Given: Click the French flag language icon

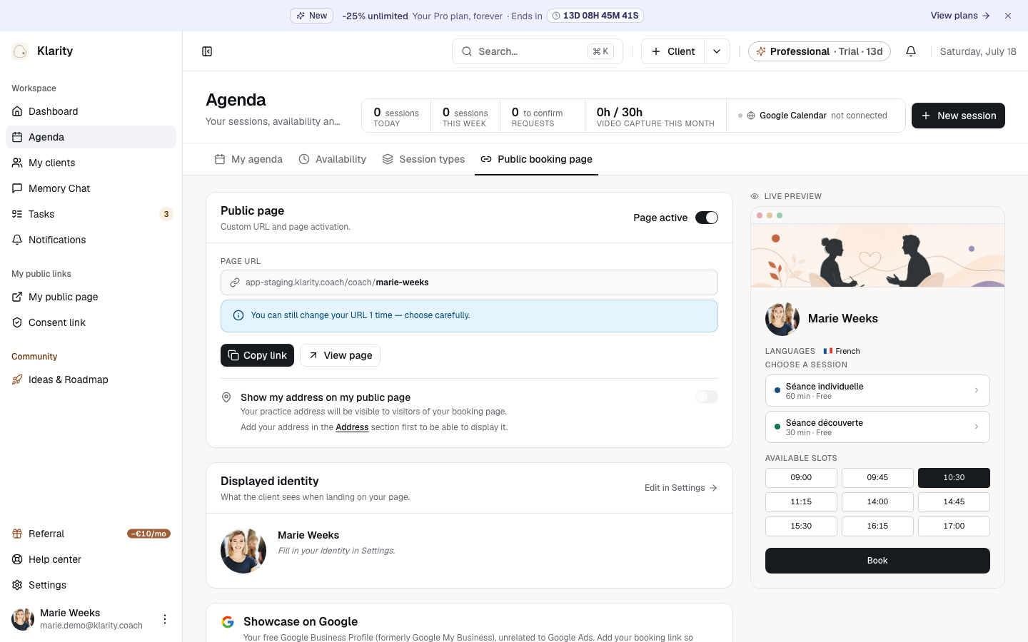Looking at the screenshot, I should 828,351.
